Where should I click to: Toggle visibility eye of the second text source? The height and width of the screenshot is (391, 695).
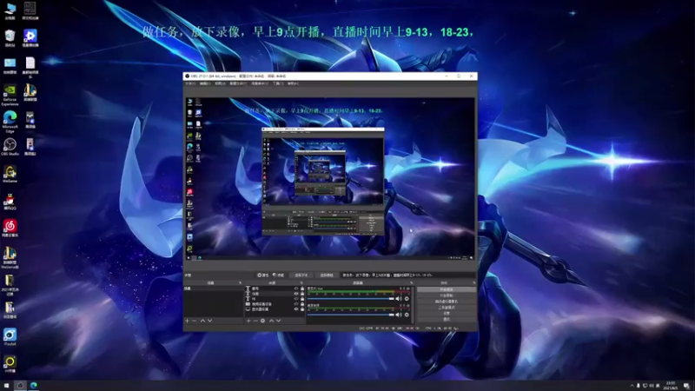pyautogui.click(x=296, y=294)
